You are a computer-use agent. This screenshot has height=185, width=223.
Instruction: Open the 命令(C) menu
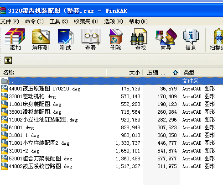(34, 21)
